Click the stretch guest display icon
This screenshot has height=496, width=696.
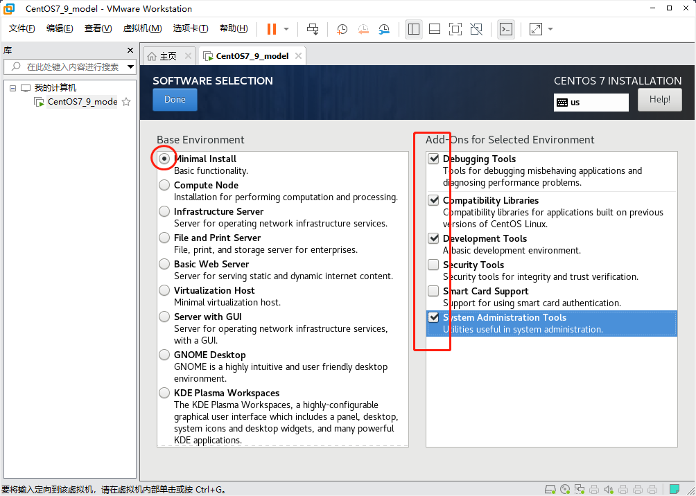coord(536,29)
